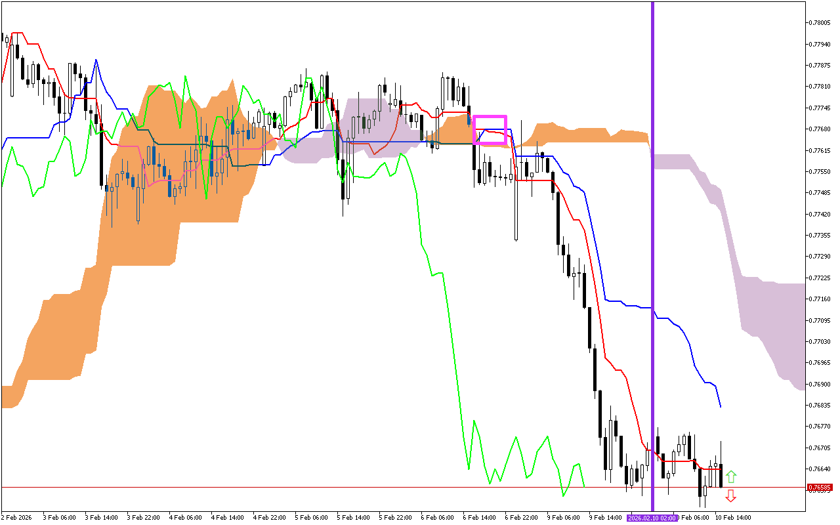Viewport: 840px width, 525px height.
Task: Click the red 0.76585 price label
Action: (x=820, y=488)
